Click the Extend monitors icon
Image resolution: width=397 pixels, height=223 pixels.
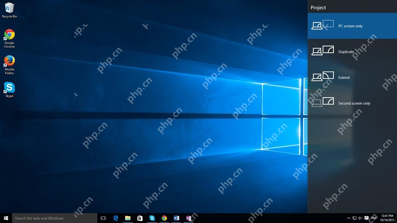click(323, 76)
